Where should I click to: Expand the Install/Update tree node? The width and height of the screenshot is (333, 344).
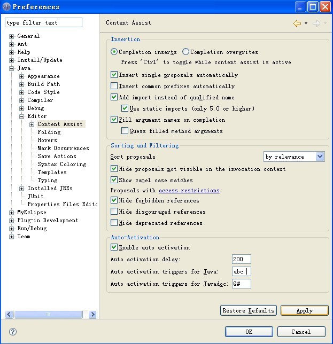11,60
